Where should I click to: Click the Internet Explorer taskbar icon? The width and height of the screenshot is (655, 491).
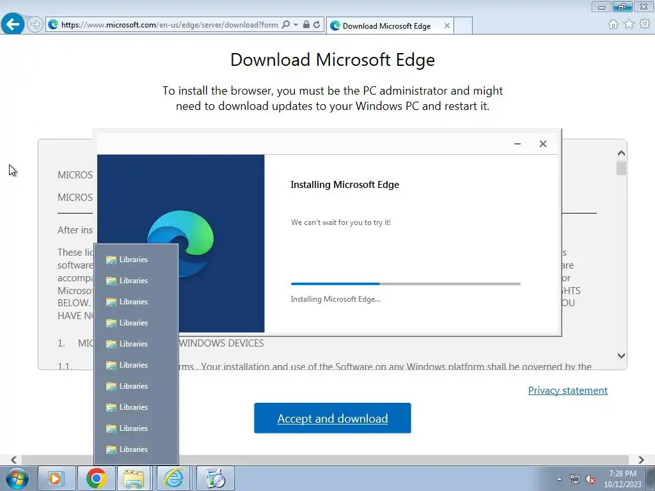[173, 478]
